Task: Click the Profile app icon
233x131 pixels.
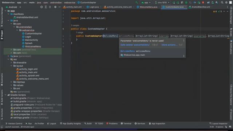Action: (194, 3)
